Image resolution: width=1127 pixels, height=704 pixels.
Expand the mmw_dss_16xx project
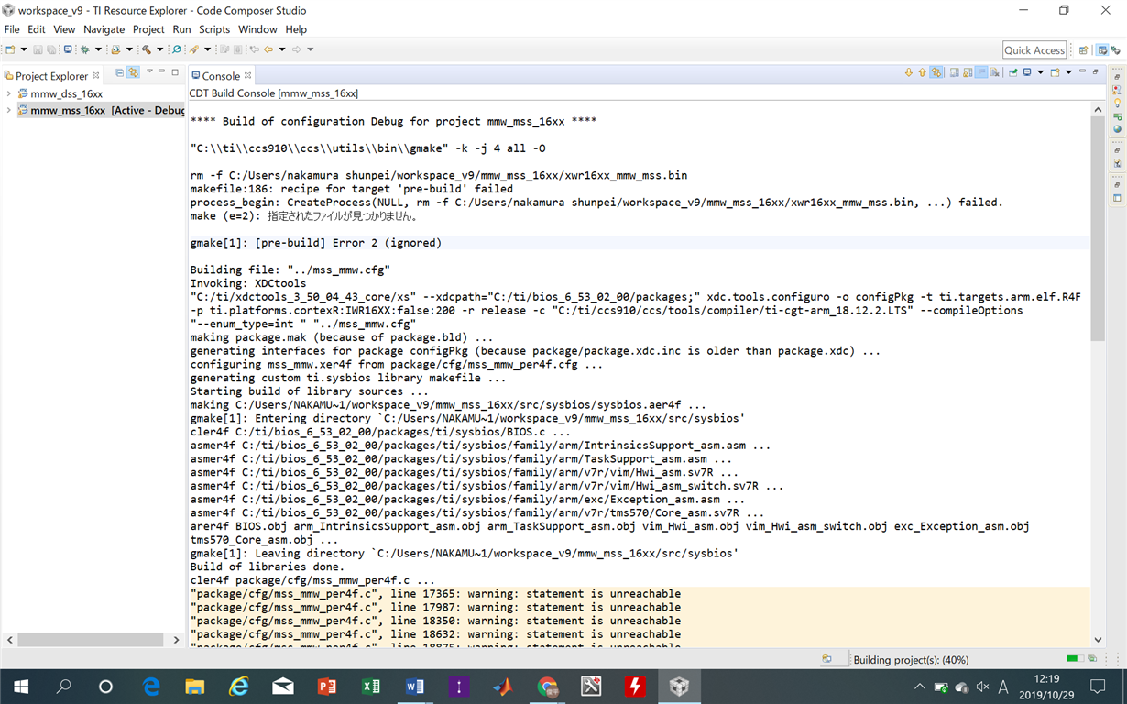(x=9, y=93)
